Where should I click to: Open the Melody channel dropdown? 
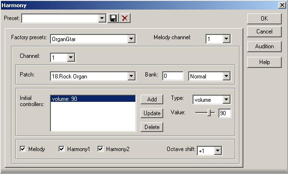tap(226, 39)
